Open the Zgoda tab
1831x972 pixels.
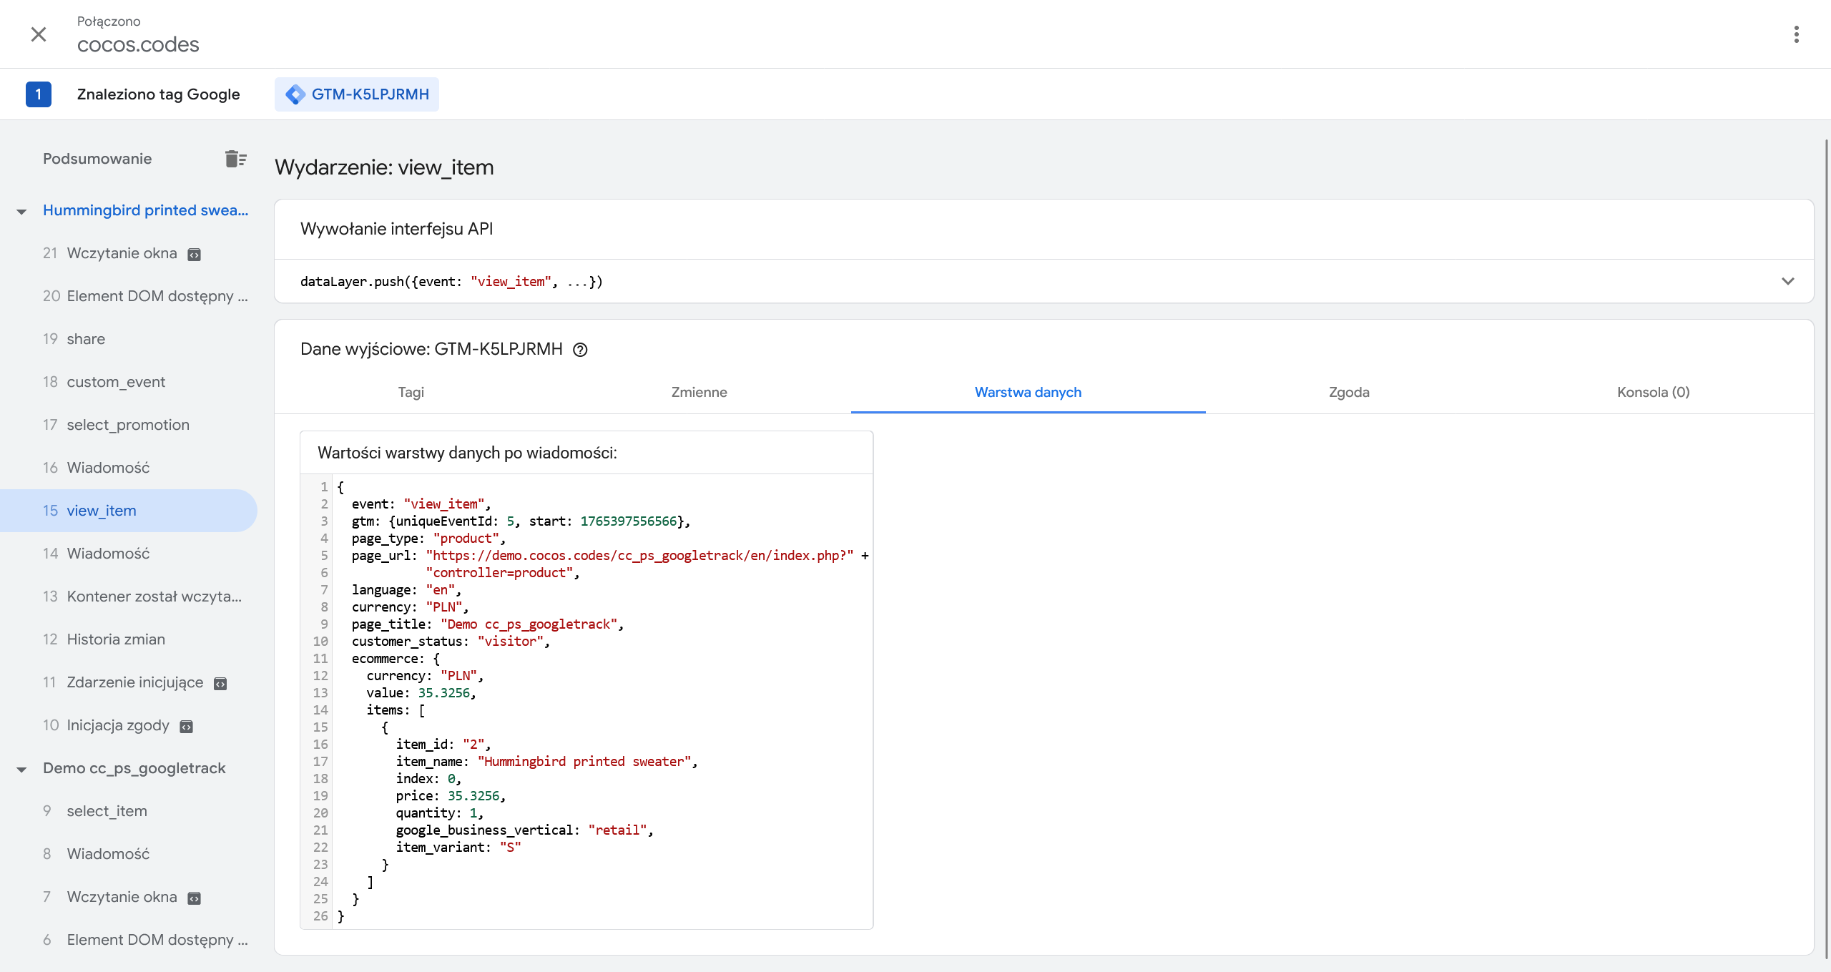pos(1348,392)
